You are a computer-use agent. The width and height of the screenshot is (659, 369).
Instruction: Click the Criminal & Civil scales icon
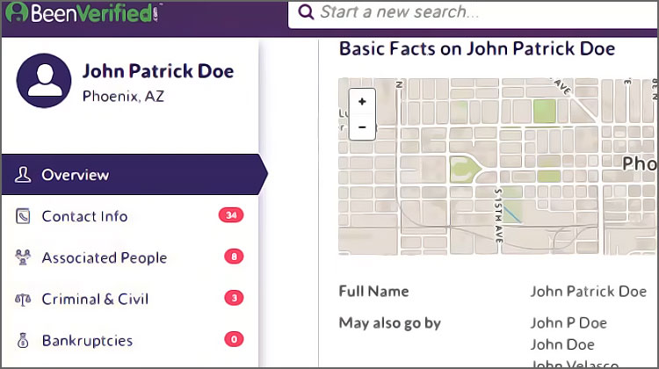pos(23,300)
